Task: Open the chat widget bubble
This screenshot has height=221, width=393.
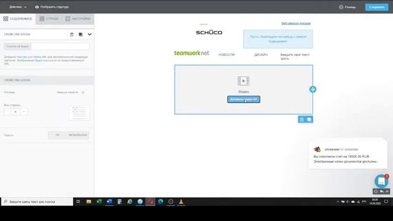Action: pyautogui.click(x=381, y=180)
